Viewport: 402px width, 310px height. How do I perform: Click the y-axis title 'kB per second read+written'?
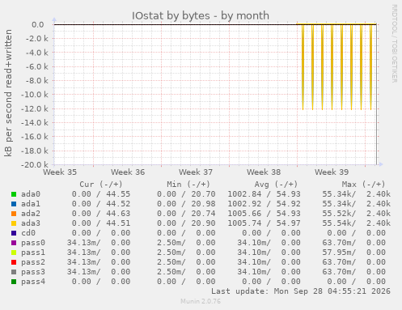pyautogui.click(x=8, y=93)
